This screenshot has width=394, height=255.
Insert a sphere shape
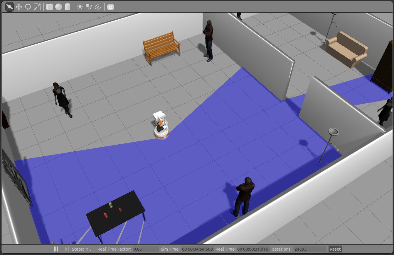58,7
